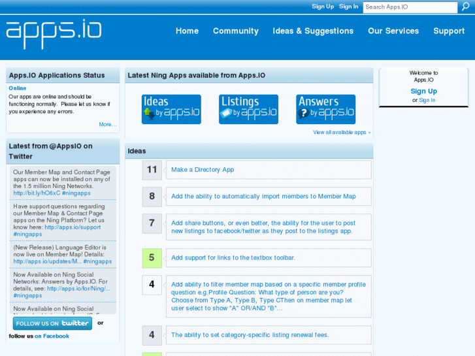This screenshot has width=475, height=356.
Task: Click the Follow us on Twitter button
Action: coord(52,323)
